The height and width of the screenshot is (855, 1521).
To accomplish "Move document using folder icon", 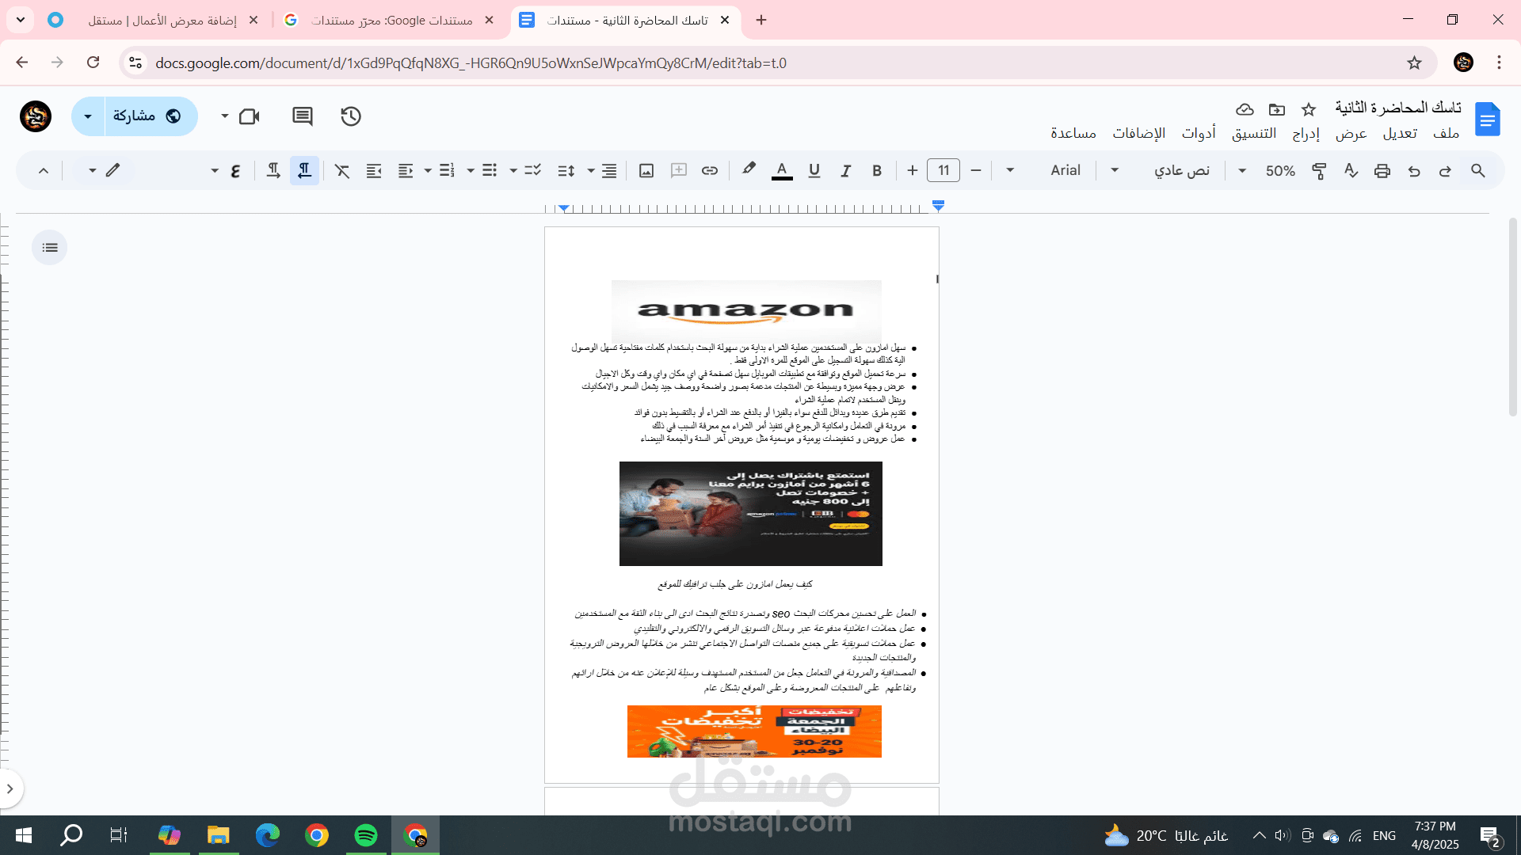I will [1277, 109].
